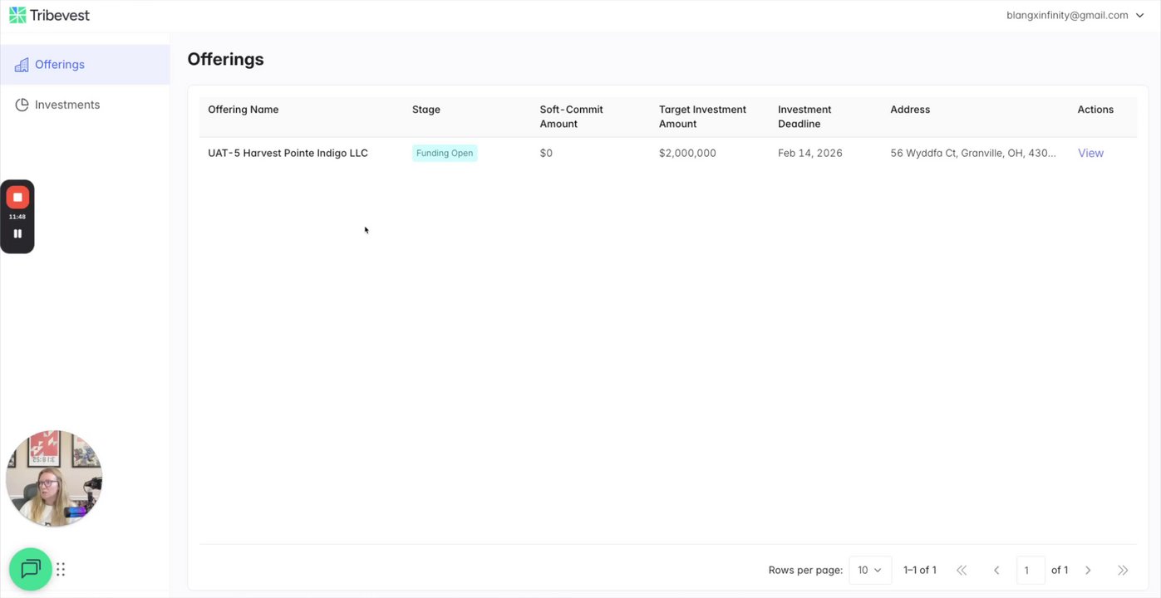Image resolution: width=1161 pixels, height=598 pixels.
Task: Click the UAT-5 Harvest Pointe Indigo LLC name
Action: (288, 153)
